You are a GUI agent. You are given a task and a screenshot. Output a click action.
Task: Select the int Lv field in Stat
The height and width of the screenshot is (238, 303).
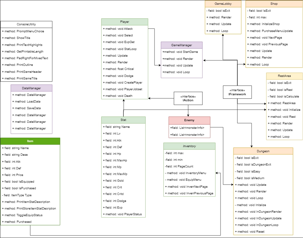point(123,134)
